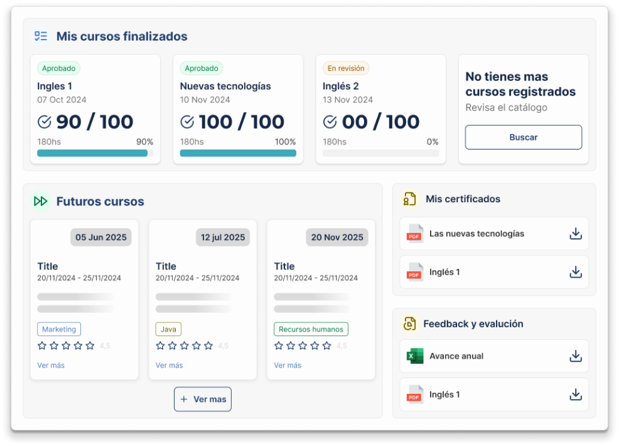Click the Ver mas button with plus
619x446 pixels.
203,400
